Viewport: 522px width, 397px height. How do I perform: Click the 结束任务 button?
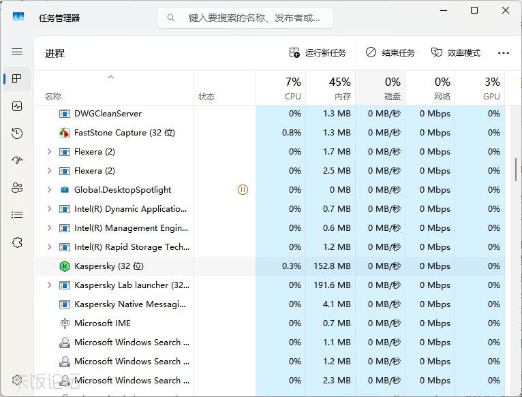pyautogui.click(x=390, y=53)
